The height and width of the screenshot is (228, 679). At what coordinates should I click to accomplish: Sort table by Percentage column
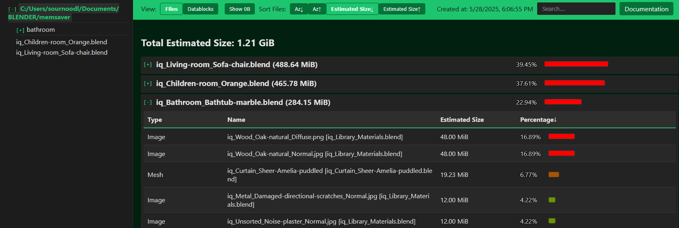538,120
